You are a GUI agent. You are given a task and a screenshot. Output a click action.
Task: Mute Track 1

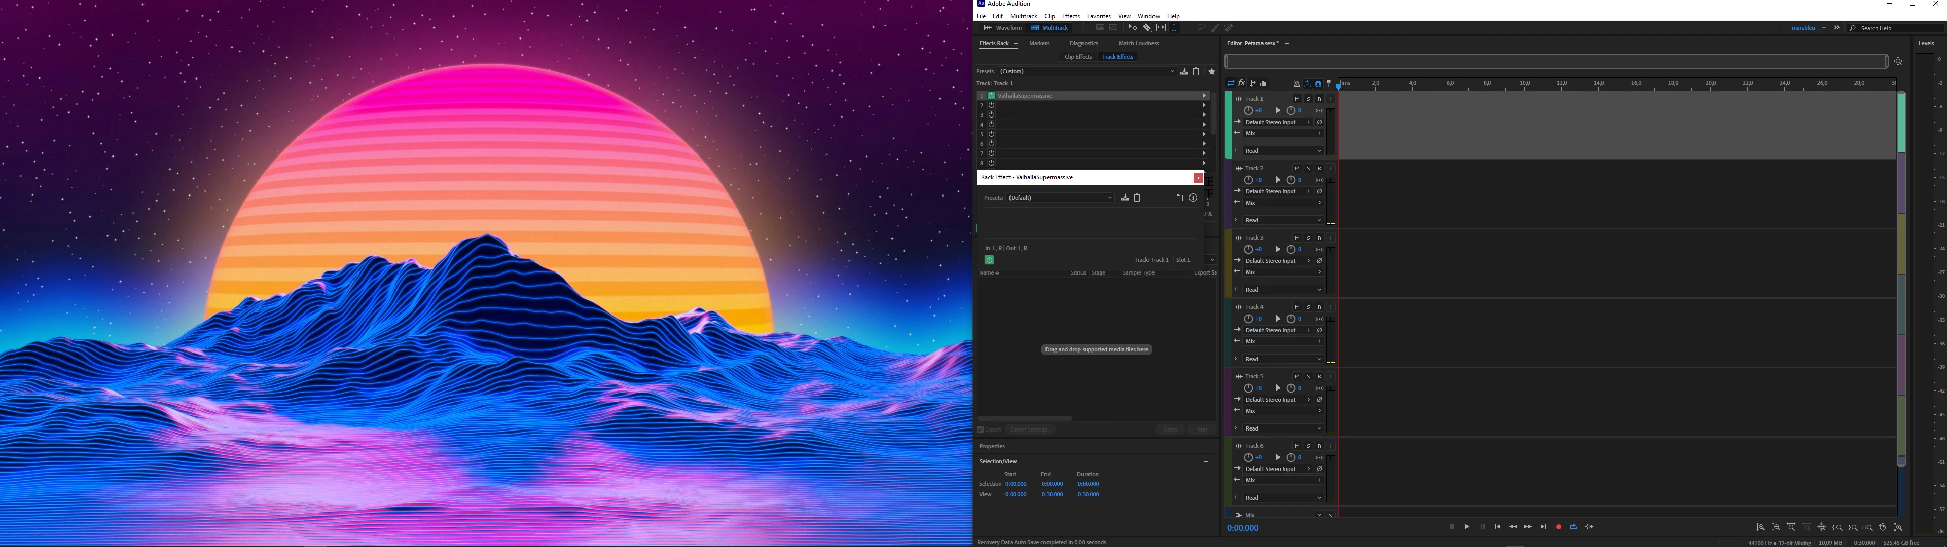point(1297,99)
